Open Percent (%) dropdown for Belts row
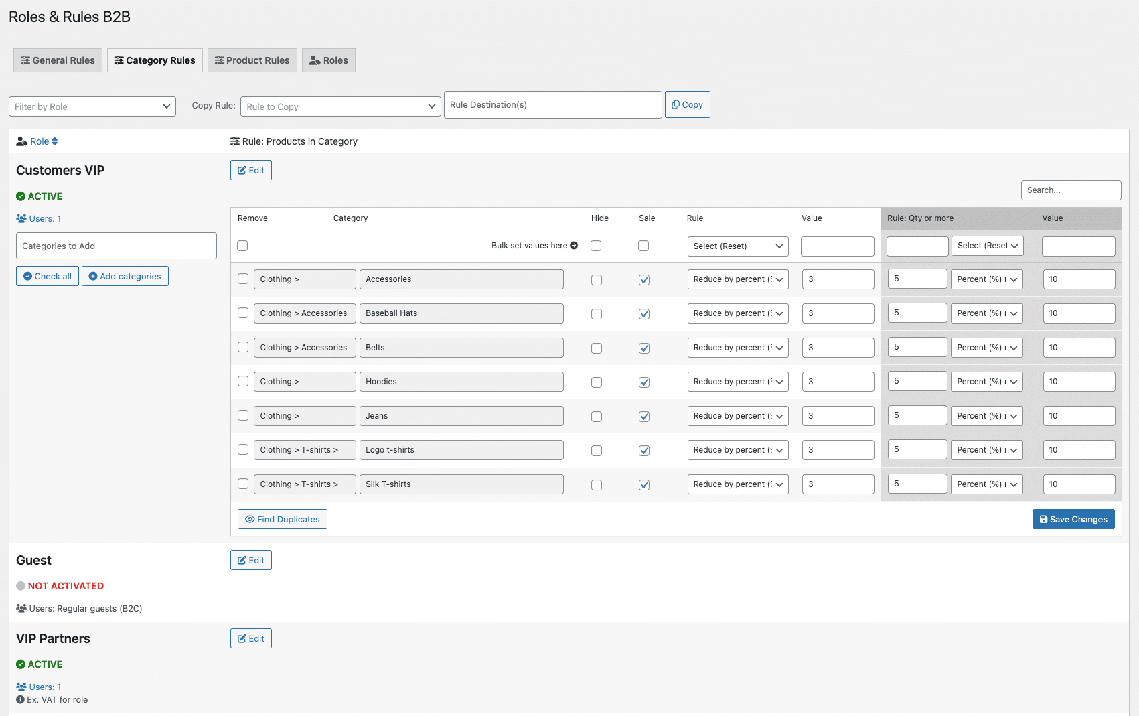1139x716 pixels. (987, 348)
